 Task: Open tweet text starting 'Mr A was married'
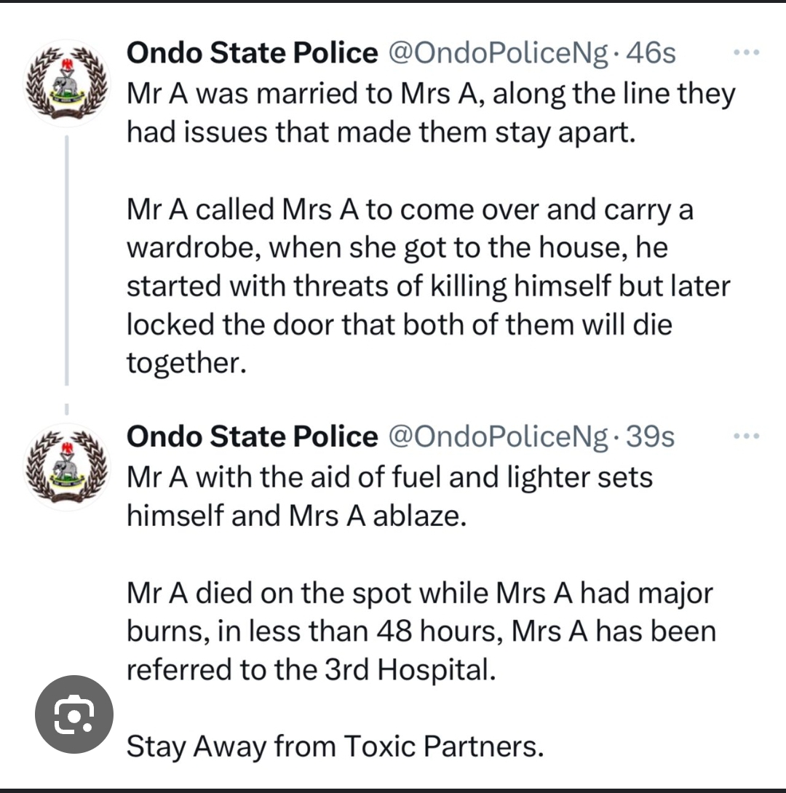(429, 113)
